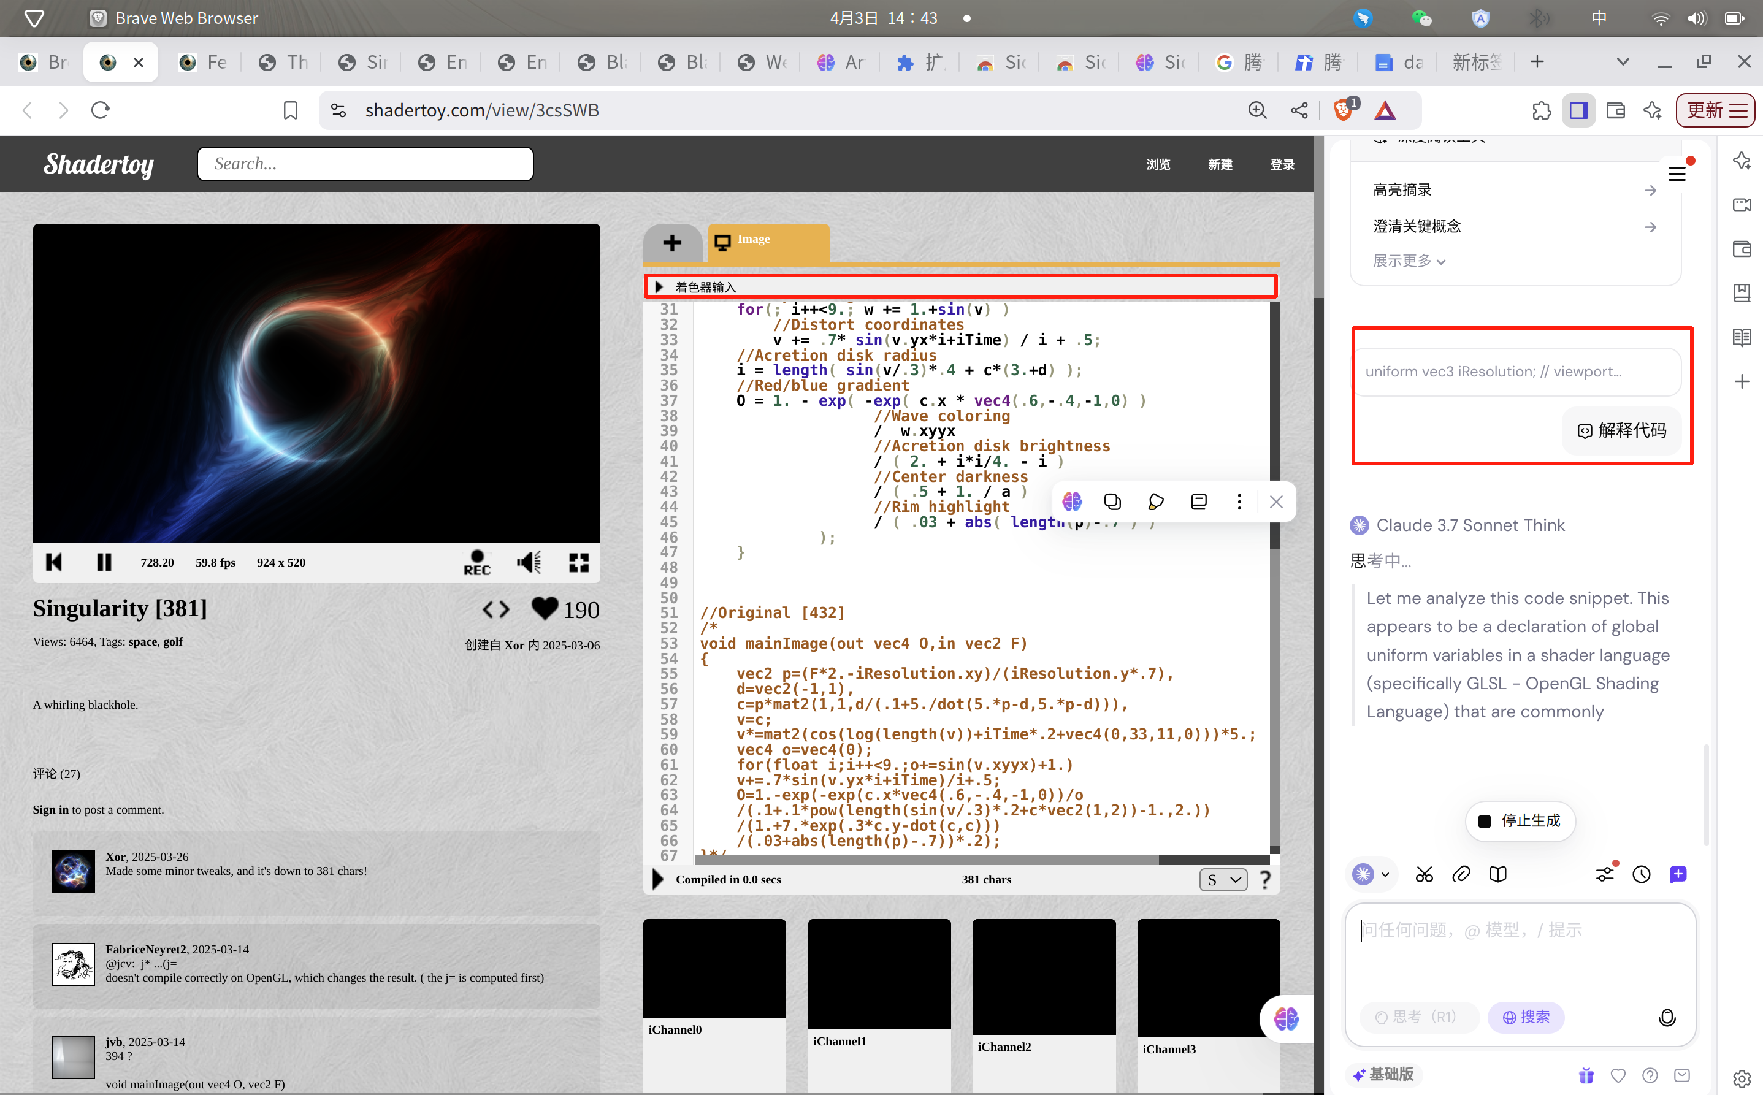Screen dimensions: 1763x1095
Task: Like the shader with heart icon
Action: pos(545,608)
